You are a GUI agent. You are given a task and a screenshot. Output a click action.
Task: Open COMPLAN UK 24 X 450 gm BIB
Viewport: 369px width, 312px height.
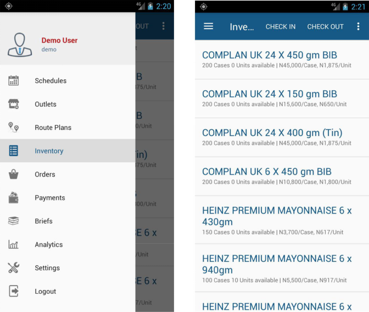(x=282, y=59)
